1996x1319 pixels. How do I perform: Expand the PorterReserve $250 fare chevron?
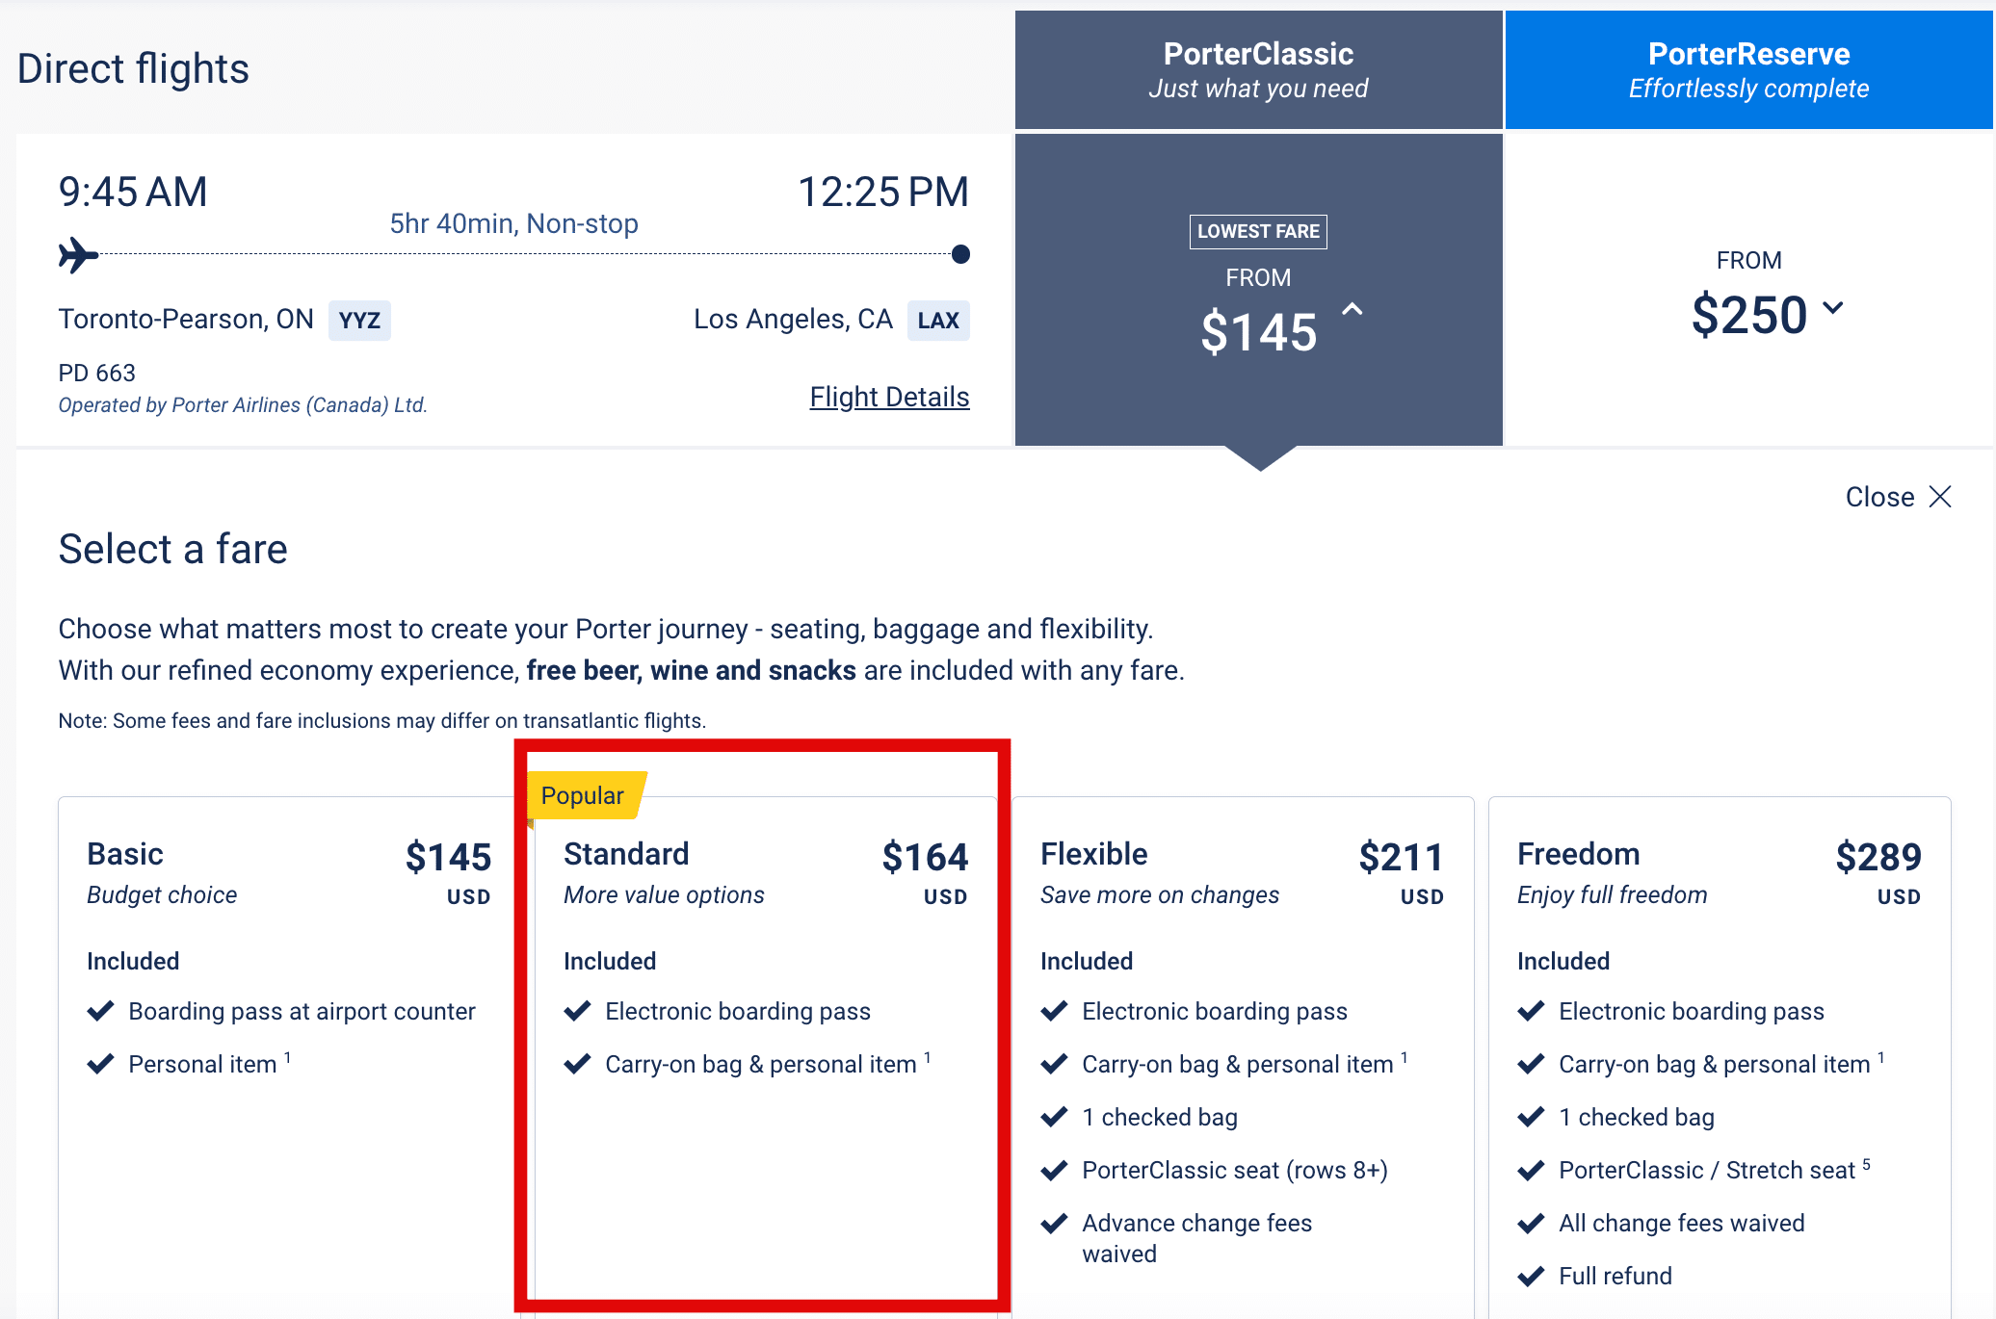1833,308
